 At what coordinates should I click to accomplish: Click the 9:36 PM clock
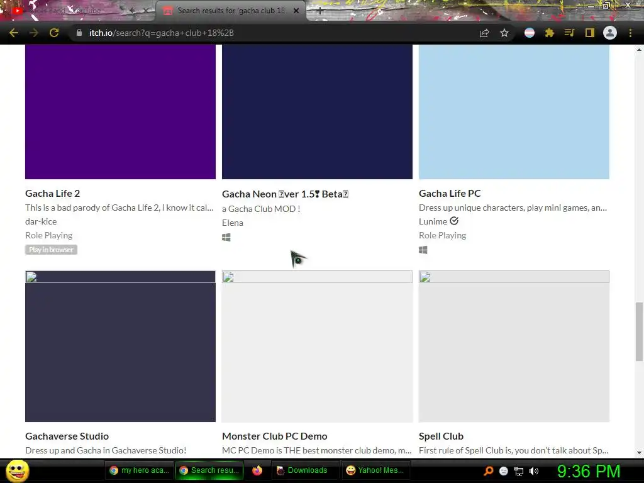tap(589, 471)
